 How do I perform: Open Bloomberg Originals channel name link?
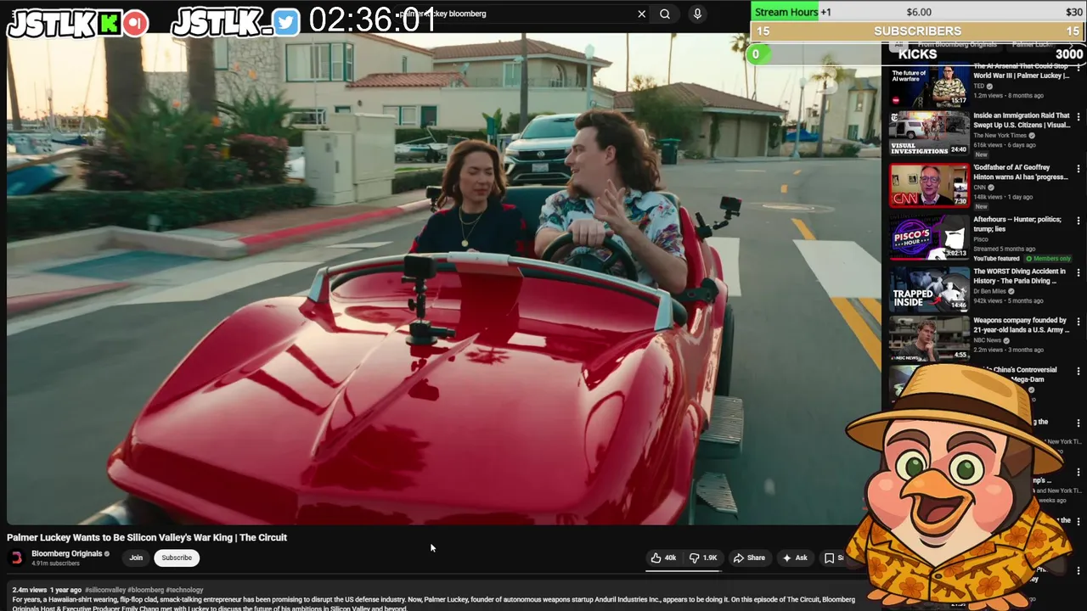(x=66, y=553)
